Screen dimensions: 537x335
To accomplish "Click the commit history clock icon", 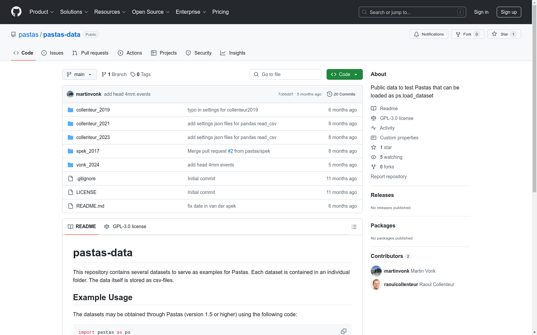I will (330, 94).
